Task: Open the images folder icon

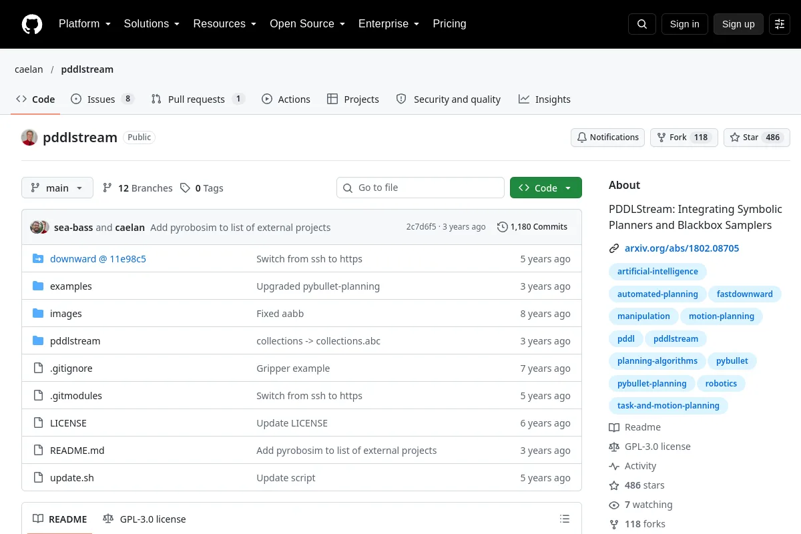Action: click(x=38, y=314)
